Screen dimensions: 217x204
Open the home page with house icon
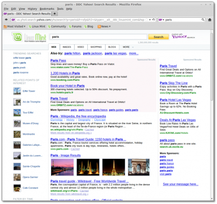tap(210, 20)
